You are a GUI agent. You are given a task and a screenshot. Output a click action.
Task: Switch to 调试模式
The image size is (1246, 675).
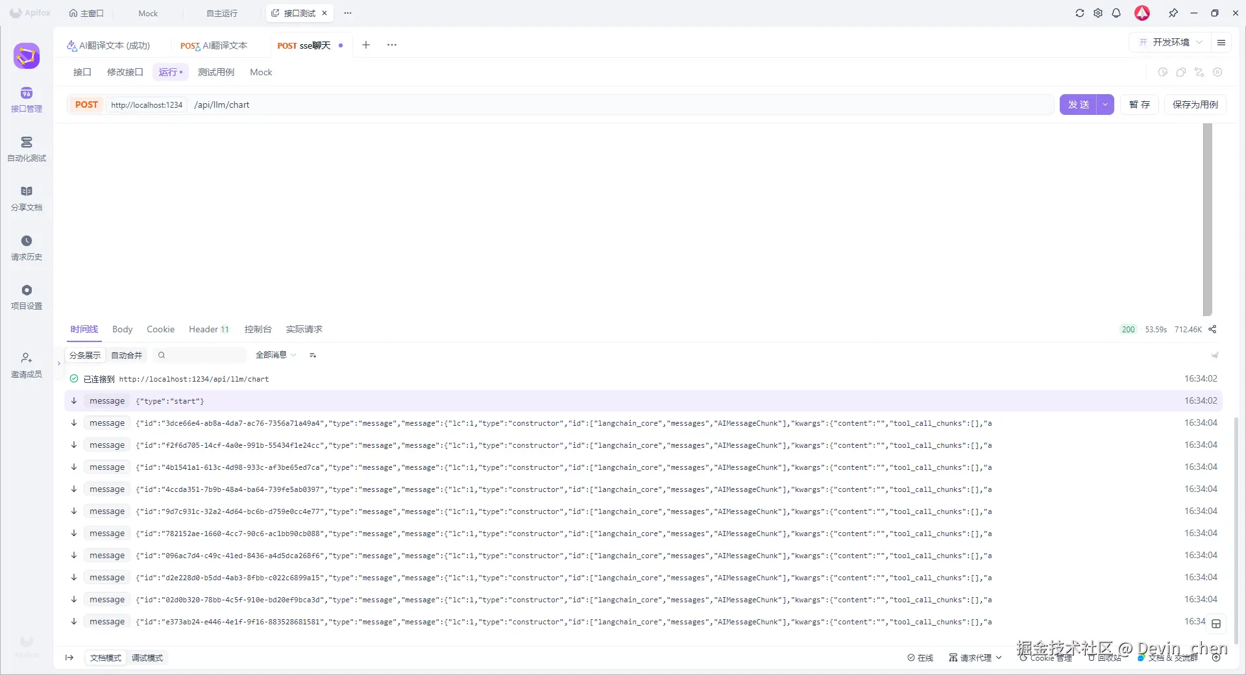click(x=147, y=657)
